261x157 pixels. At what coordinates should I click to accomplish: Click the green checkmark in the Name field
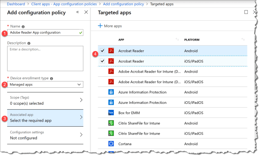click(81, 32)
